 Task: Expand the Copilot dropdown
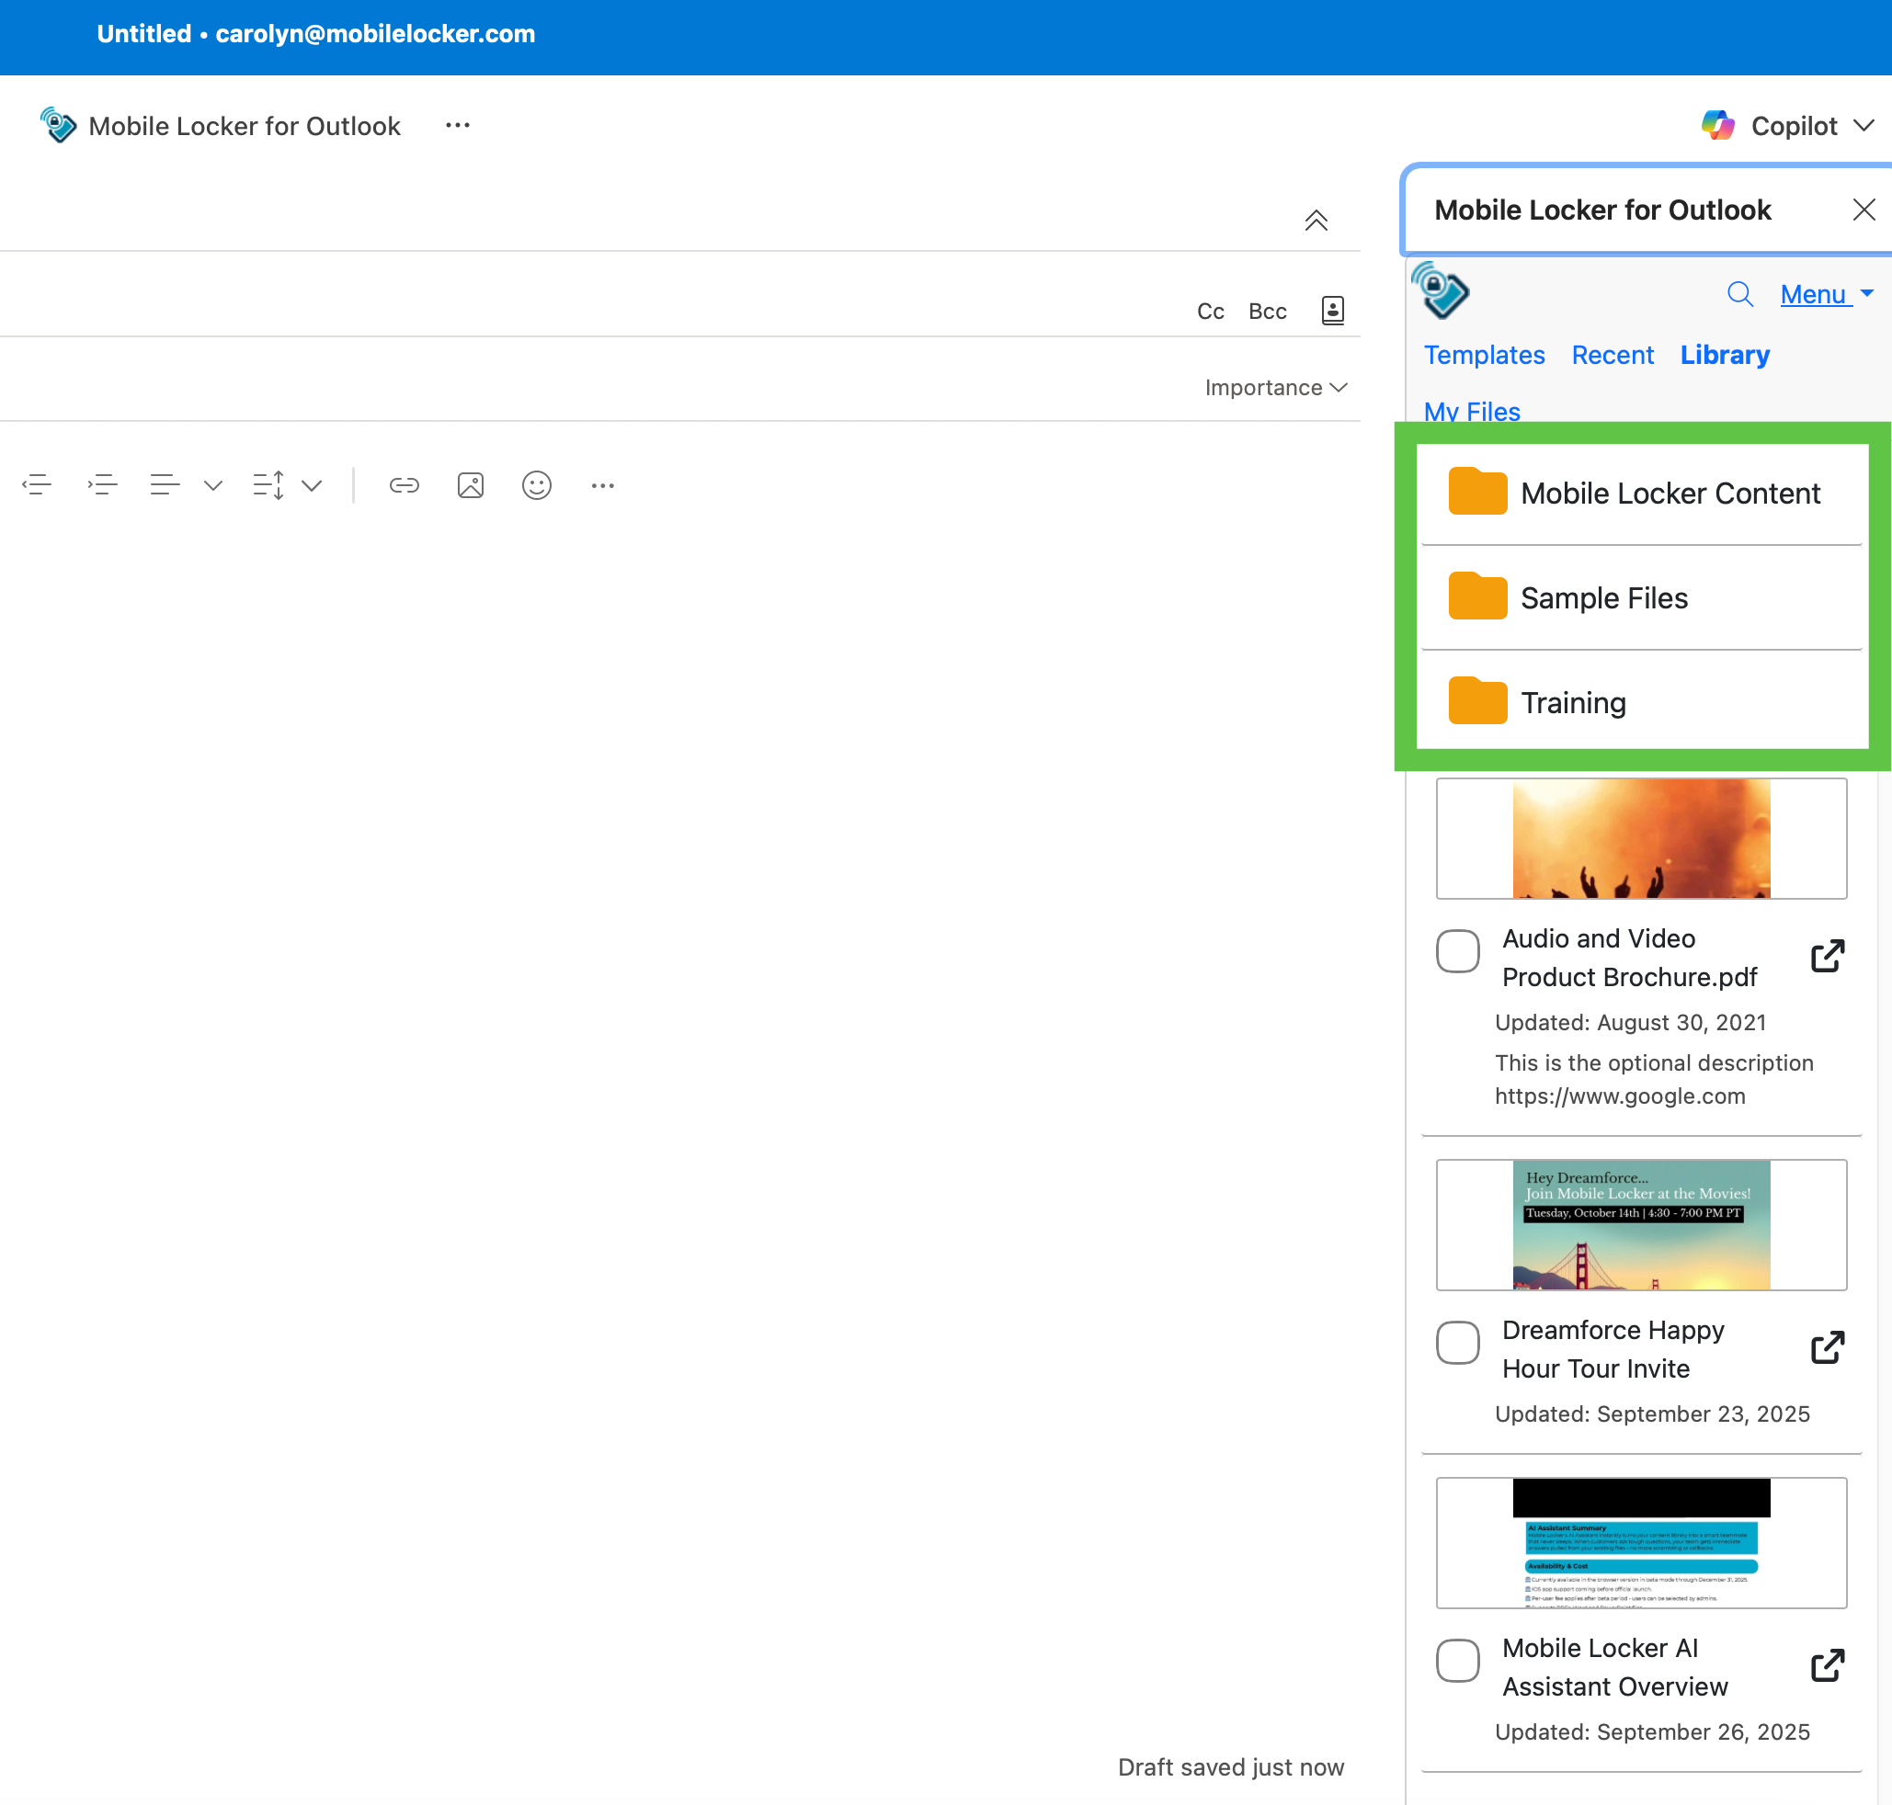click(1864, 126)
